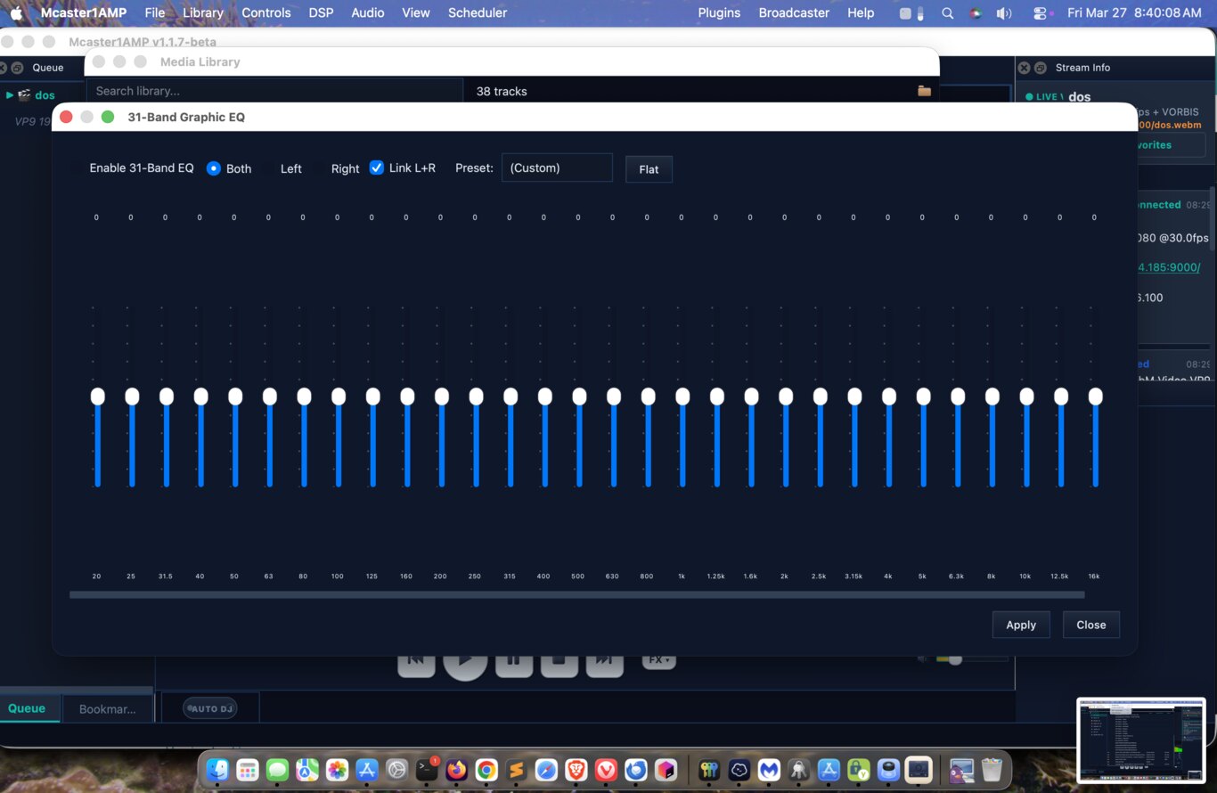Screen dimensions: 1217x793
Task: Click Close in the EQ dialog
Action: 1091,625
